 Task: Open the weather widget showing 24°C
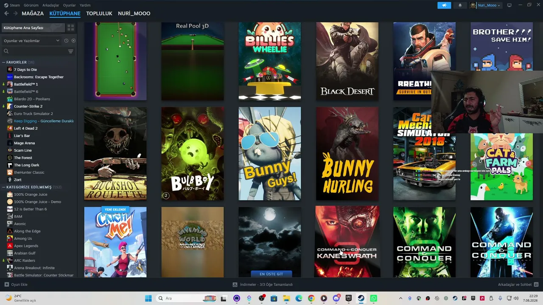21,298
